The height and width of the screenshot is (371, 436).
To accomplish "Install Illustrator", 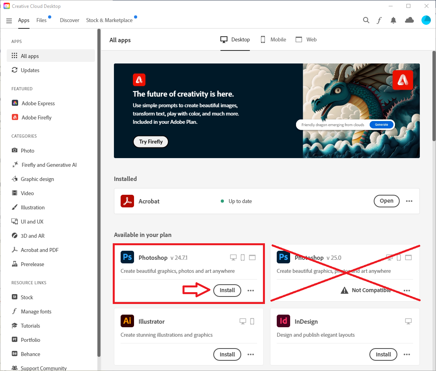I will click(227, 354).
